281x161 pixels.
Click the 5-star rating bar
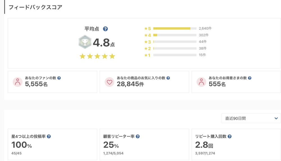click(x=175, y=28)
